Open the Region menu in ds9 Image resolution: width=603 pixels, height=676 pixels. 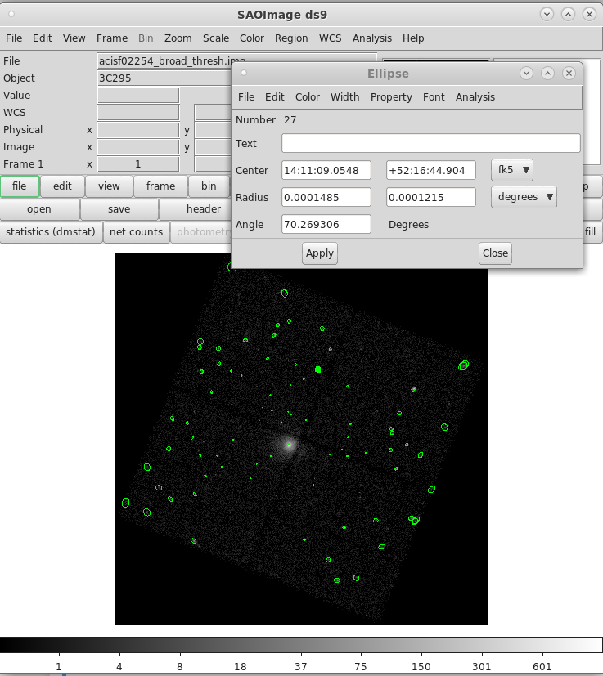[291, 38]
